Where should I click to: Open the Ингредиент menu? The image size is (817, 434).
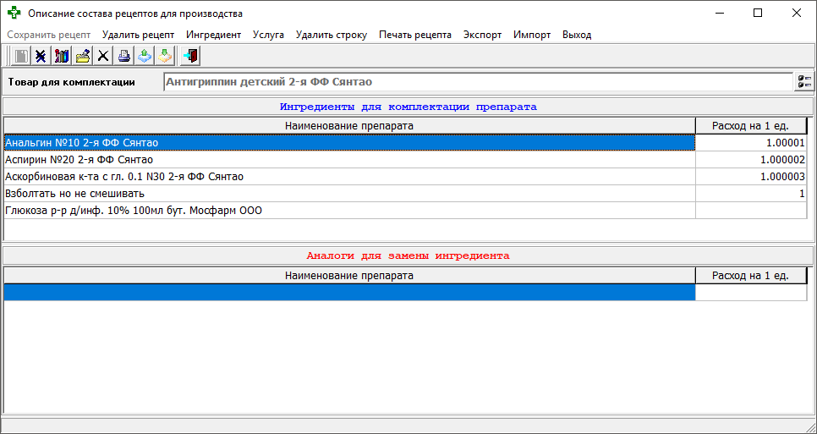pyautogui.click(x=214, y=35)
